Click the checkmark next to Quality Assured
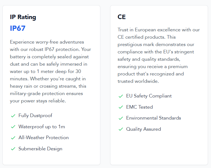Image resolution: width=211 pixels, height=168 pixels. click(121, 129)
